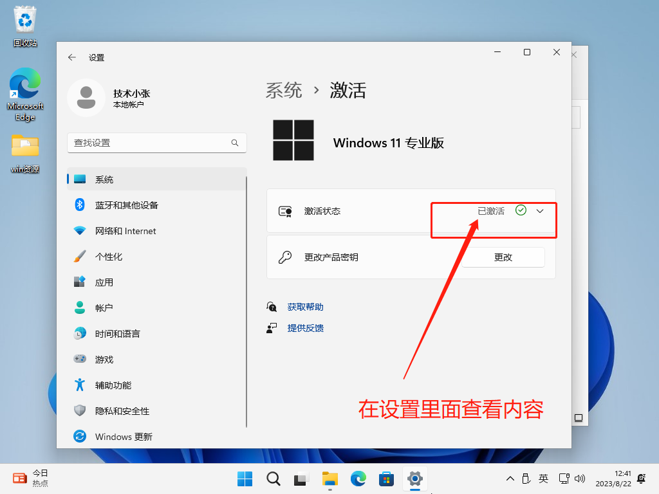Image resolution: width=659 pixels, height=494 pixels.
Task: Click the green 已激活 checkmark icon
Action: coord(521,210)
